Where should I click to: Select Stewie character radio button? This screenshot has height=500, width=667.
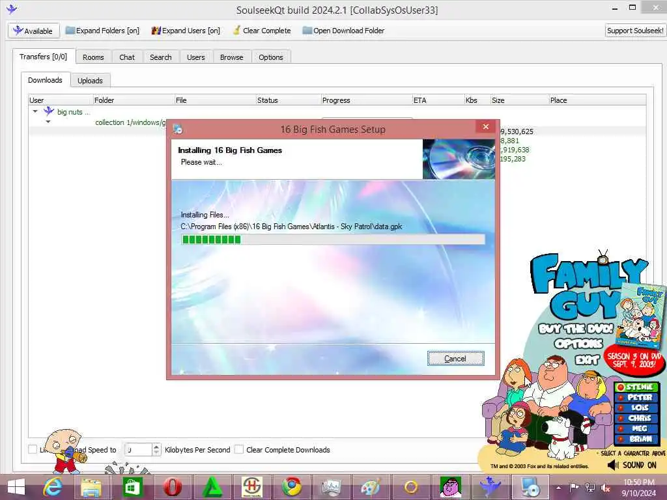pyautogui.click(x=620, y=387)
